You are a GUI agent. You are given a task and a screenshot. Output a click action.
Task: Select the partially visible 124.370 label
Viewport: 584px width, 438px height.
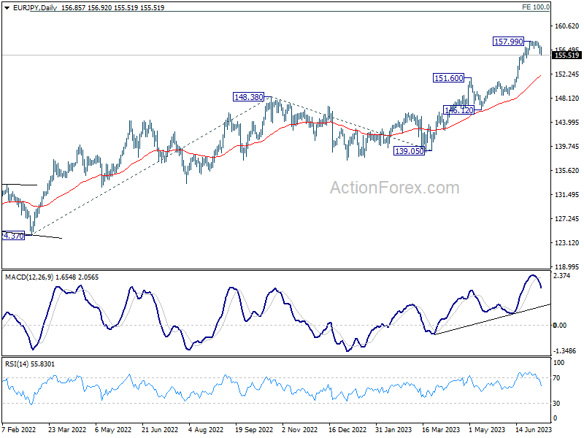[13, 236]
